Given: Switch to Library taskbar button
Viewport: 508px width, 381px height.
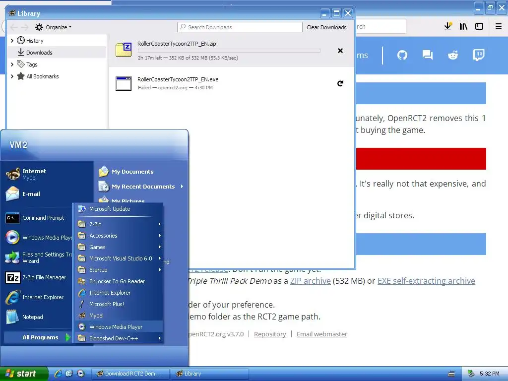Looking at the screenshot, I should tap(209, 374).
